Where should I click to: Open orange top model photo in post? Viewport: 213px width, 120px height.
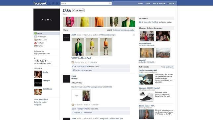106,47
